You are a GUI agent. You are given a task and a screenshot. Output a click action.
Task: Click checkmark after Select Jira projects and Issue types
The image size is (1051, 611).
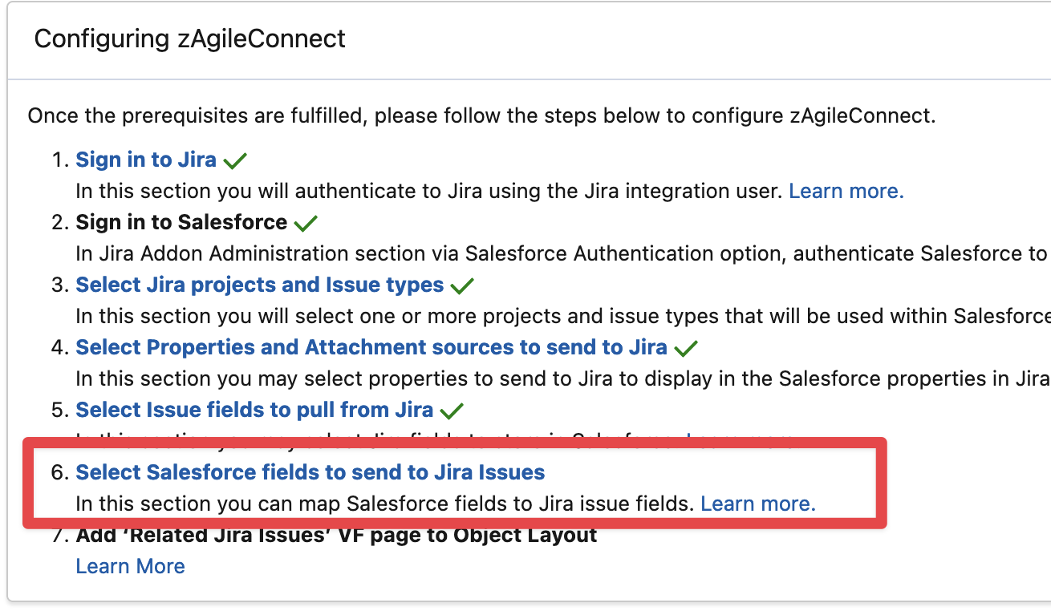coord(462,285)
